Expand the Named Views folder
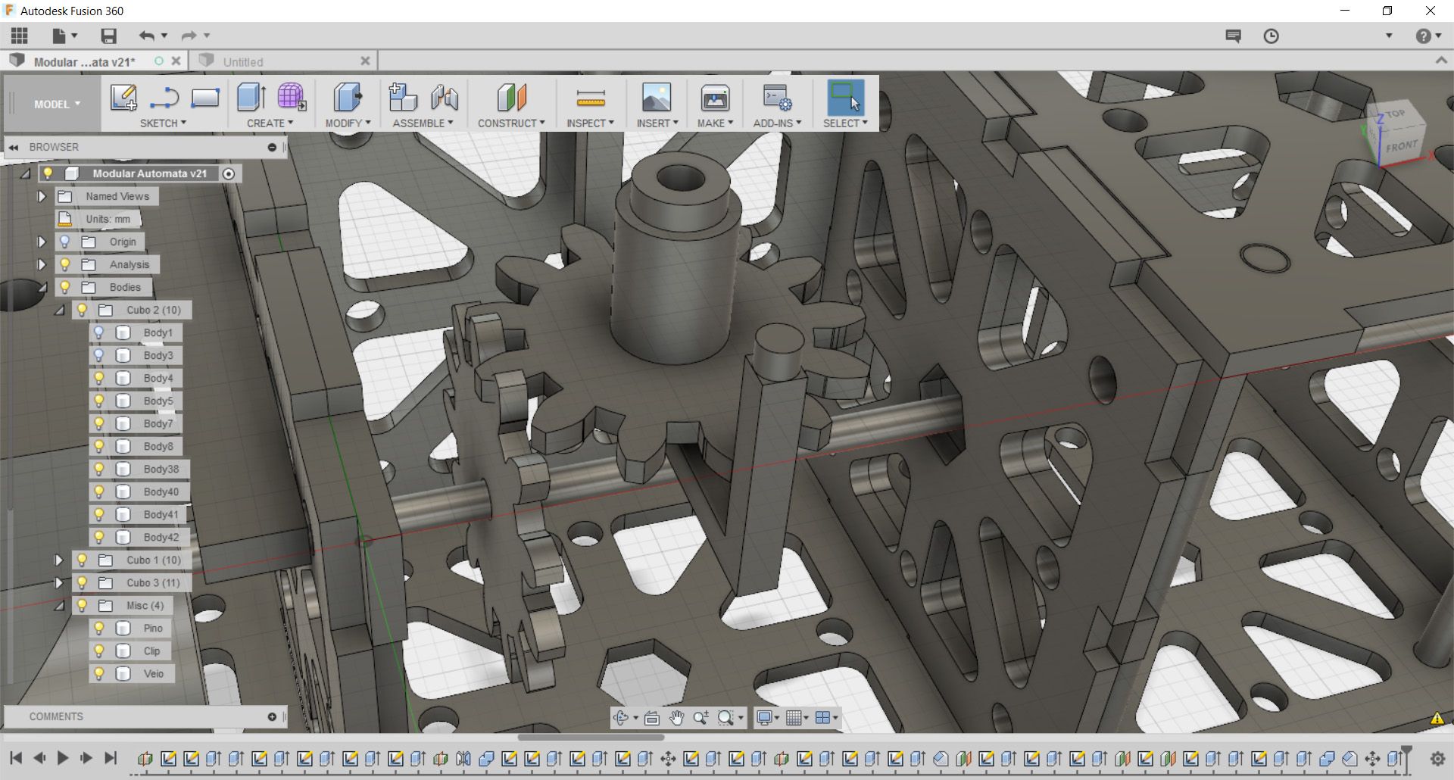Screen dimensions: 1454x780 coord(42,196)
